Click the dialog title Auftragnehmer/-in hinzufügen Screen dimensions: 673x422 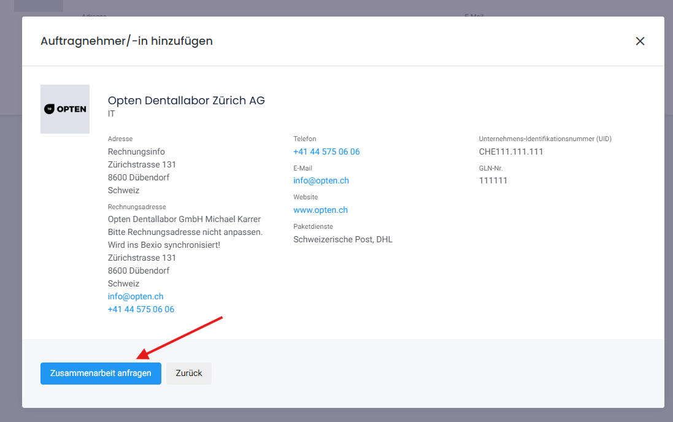coord(126,41)
